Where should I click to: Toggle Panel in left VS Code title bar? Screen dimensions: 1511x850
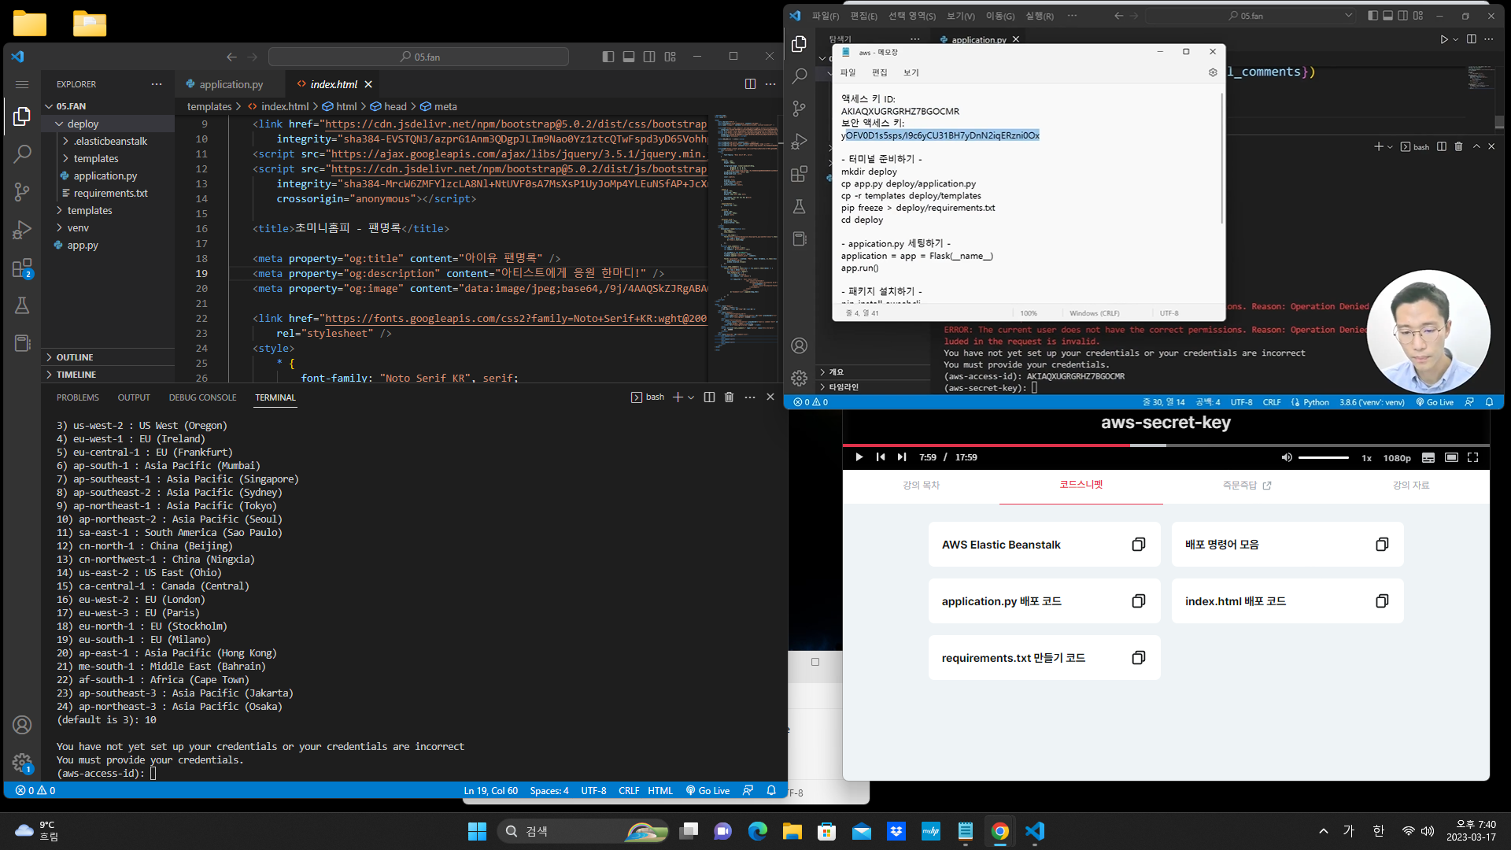tap(629, 57)
